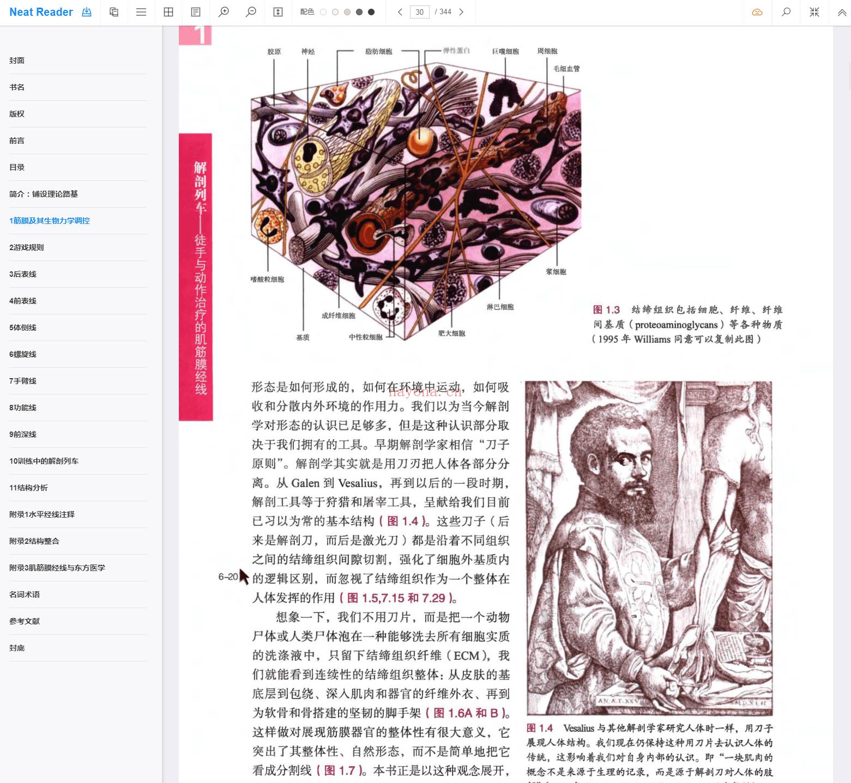Zoom out with the magnifier minus icon
Viewport: 851px width, 783px height.
[x=251, y=12]
